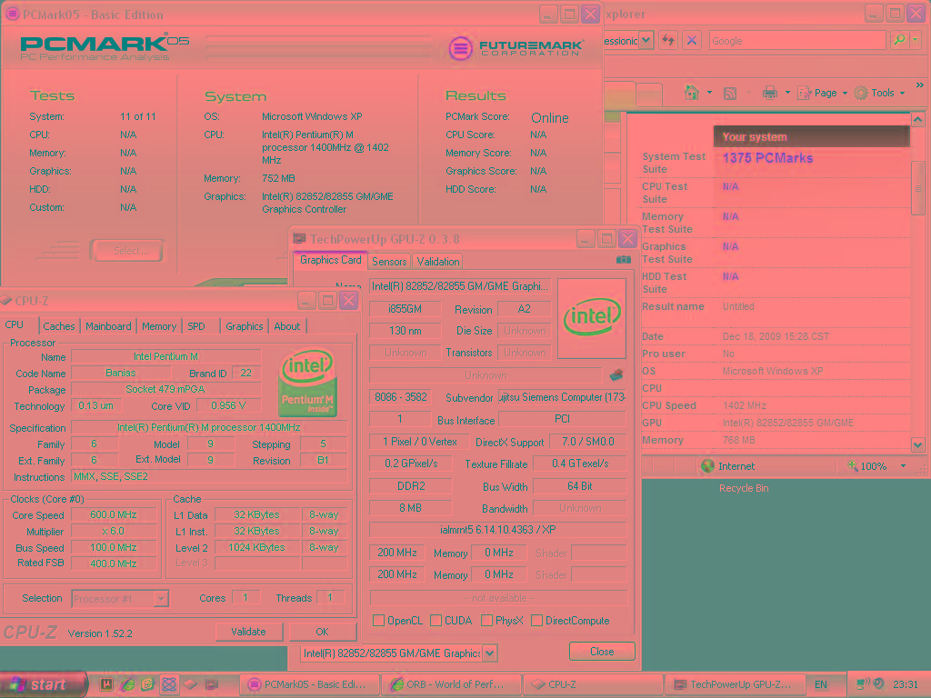Select the Graphics Card tab in GPU-Z

tap(330, 260)
